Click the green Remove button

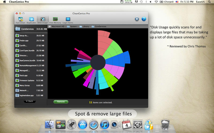(x=61, y=102)
